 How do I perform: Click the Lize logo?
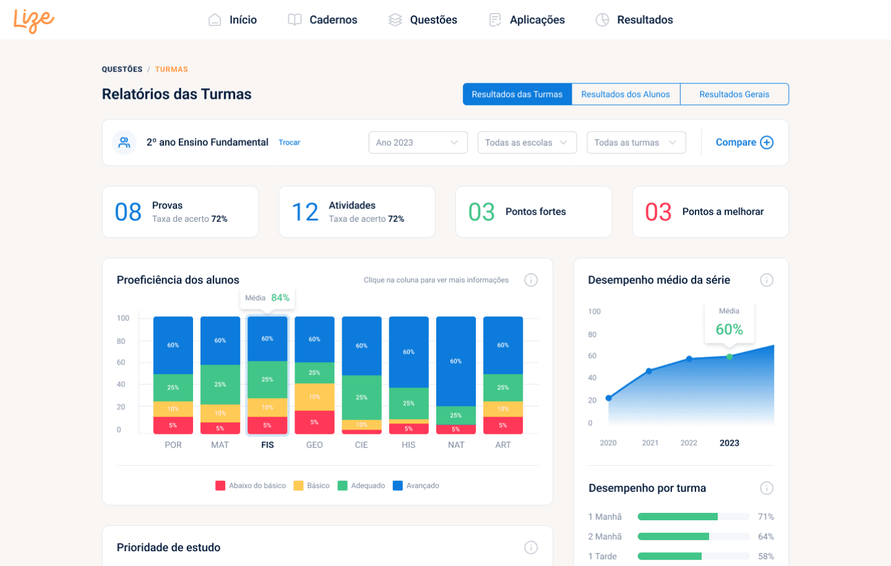point(34,20)
